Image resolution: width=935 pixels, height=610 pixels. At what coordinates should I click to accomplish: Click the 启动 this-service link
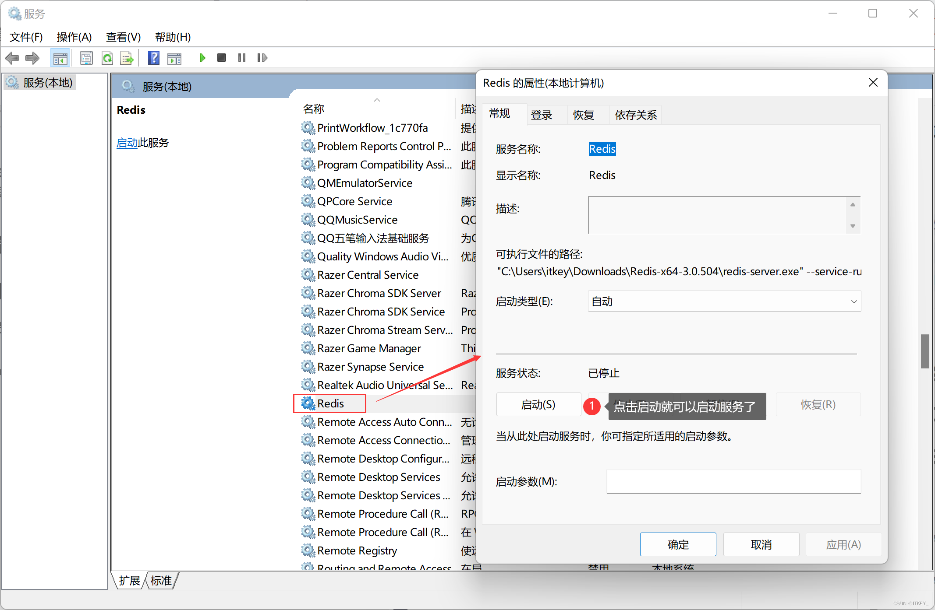127,143
